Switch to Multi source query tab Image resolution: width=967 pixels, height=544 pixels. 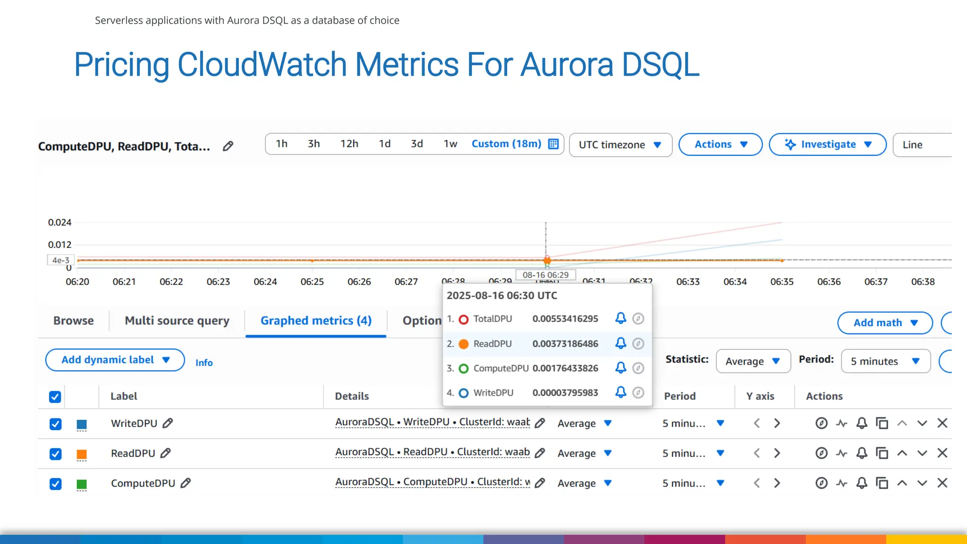click(177, 321)
